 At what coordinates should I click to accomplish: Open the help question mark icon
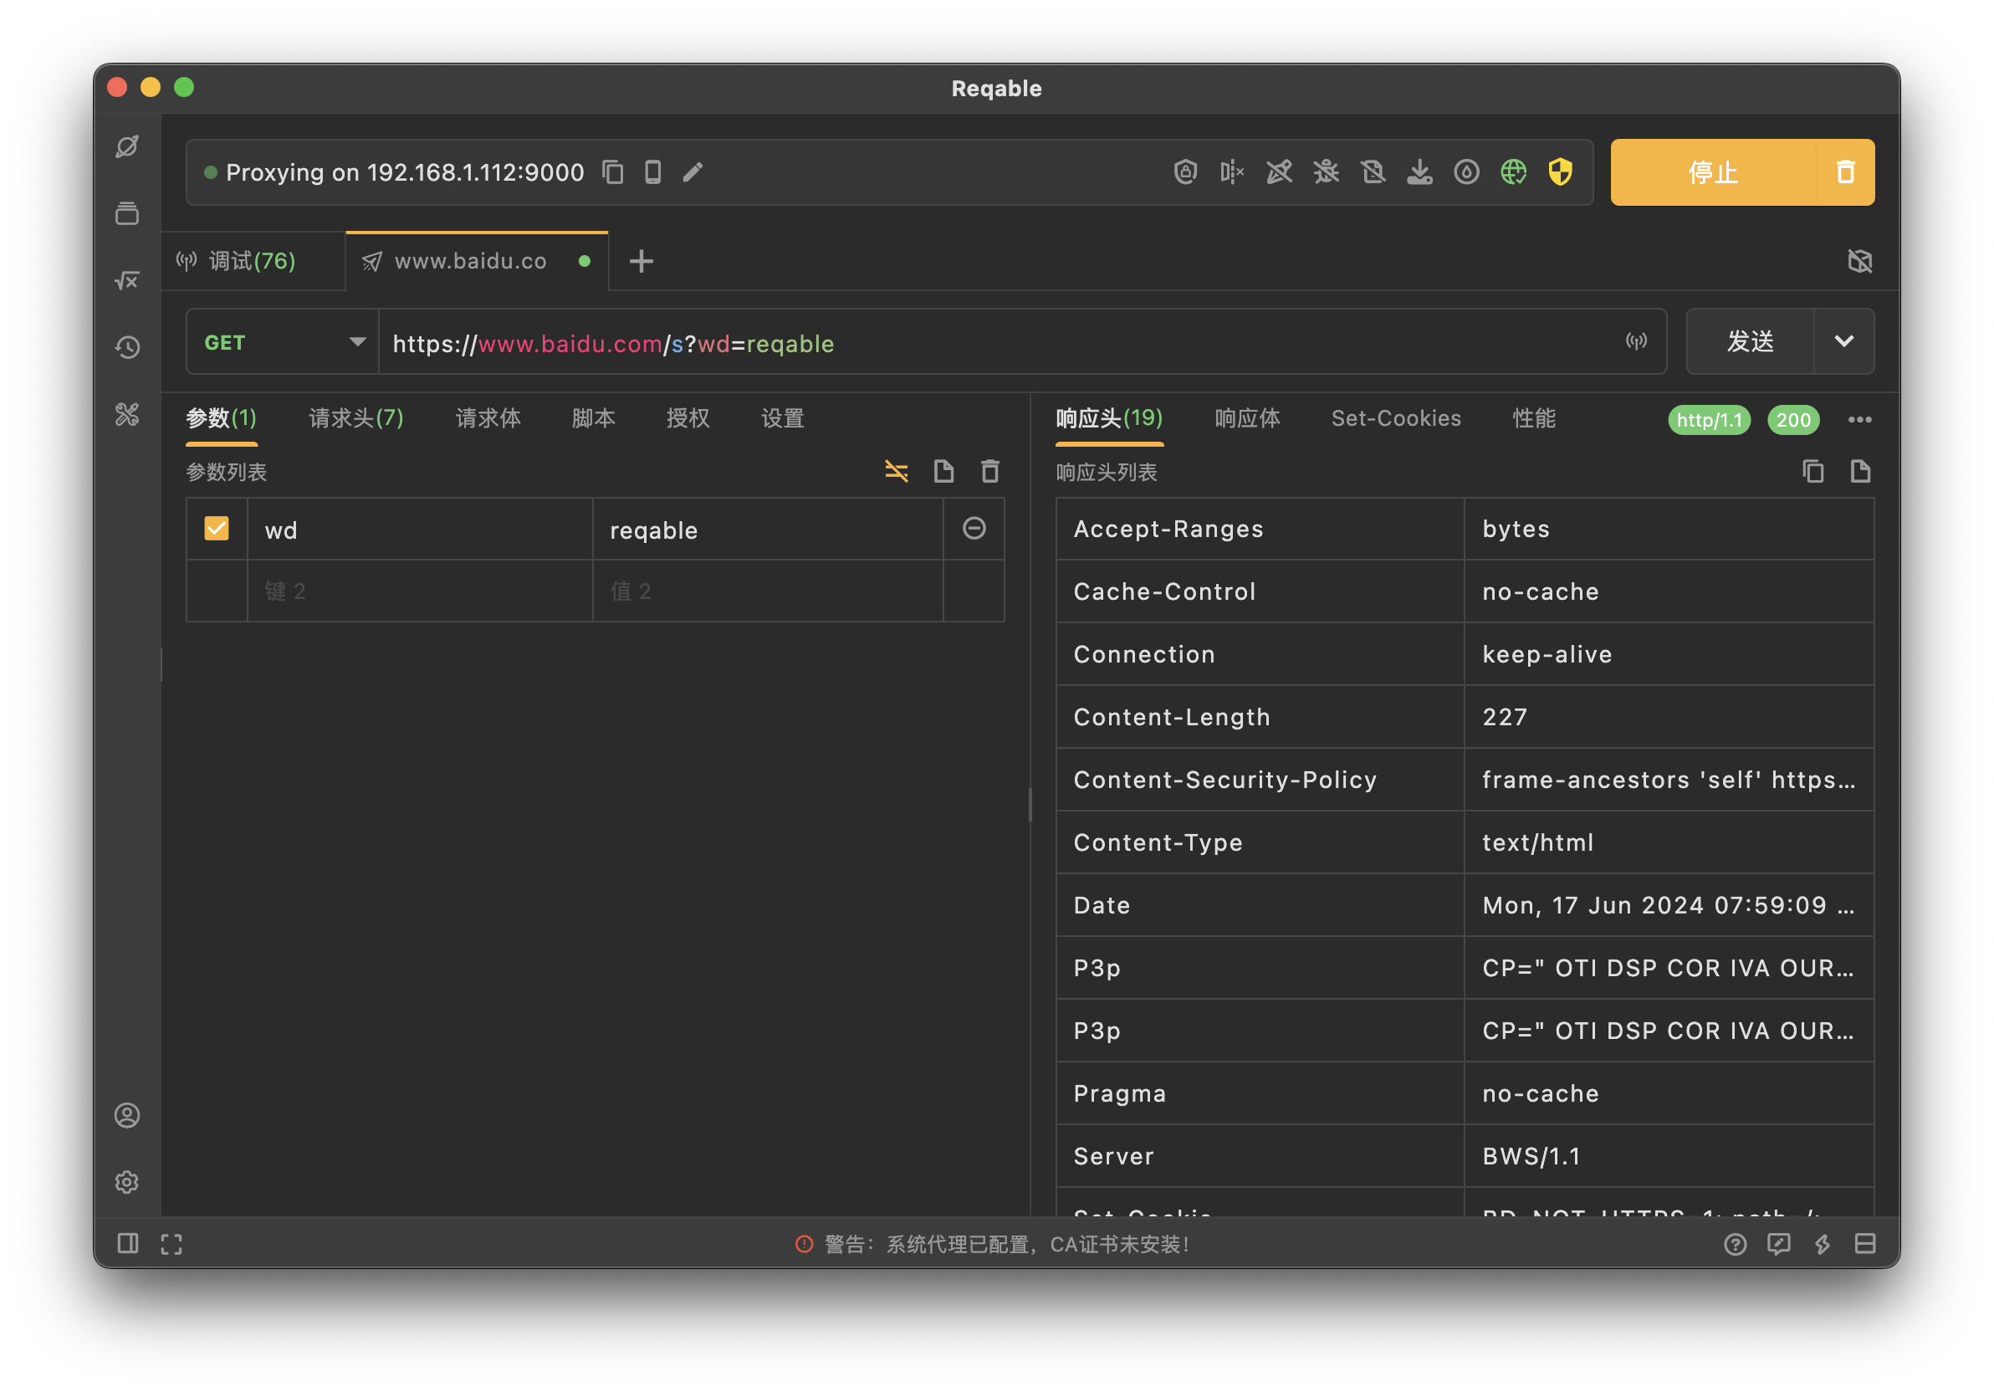point(1736,1245)
